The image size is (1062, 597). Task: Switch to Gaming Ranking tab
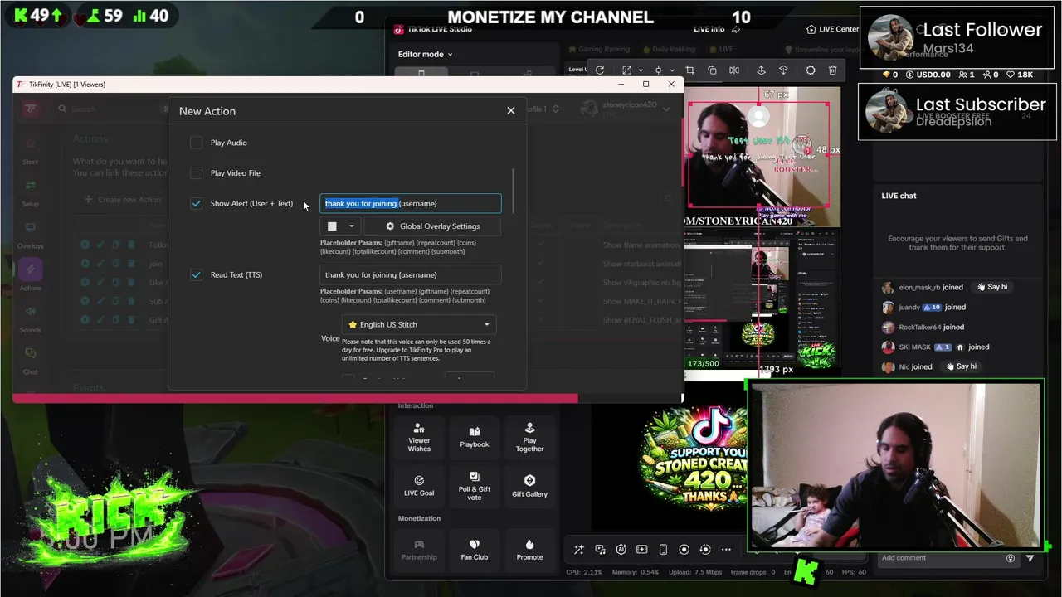(x=598, y=49)
